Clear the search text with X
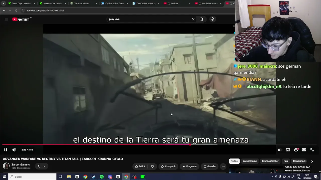 pos(193,19)
